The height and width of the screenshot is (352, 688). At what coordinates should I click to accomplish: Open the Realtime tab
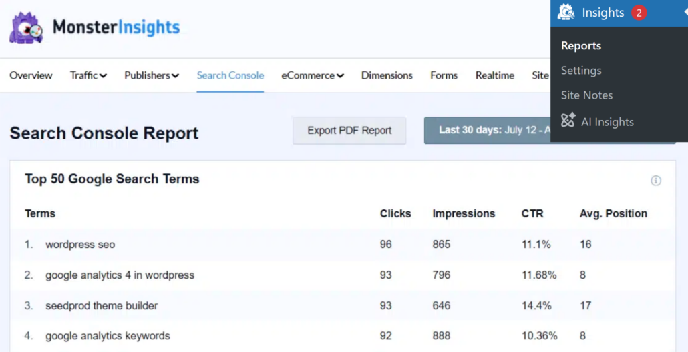pos(495,75)
